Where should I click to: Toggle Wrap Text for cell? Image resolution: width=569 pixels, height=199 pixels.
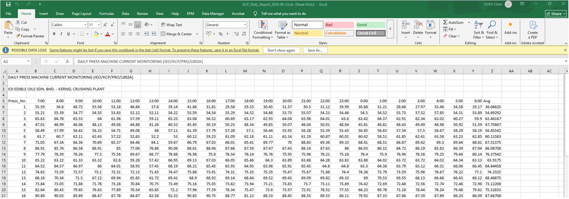[171, 25]
